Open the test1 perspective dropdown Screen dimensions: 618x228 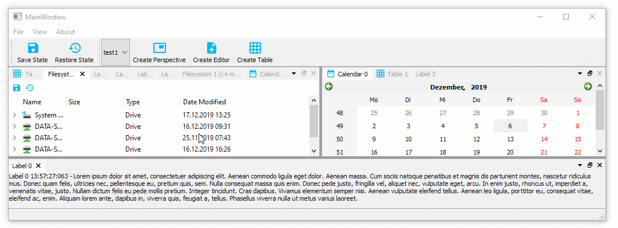pyautogui.click(x=115, y=52)
